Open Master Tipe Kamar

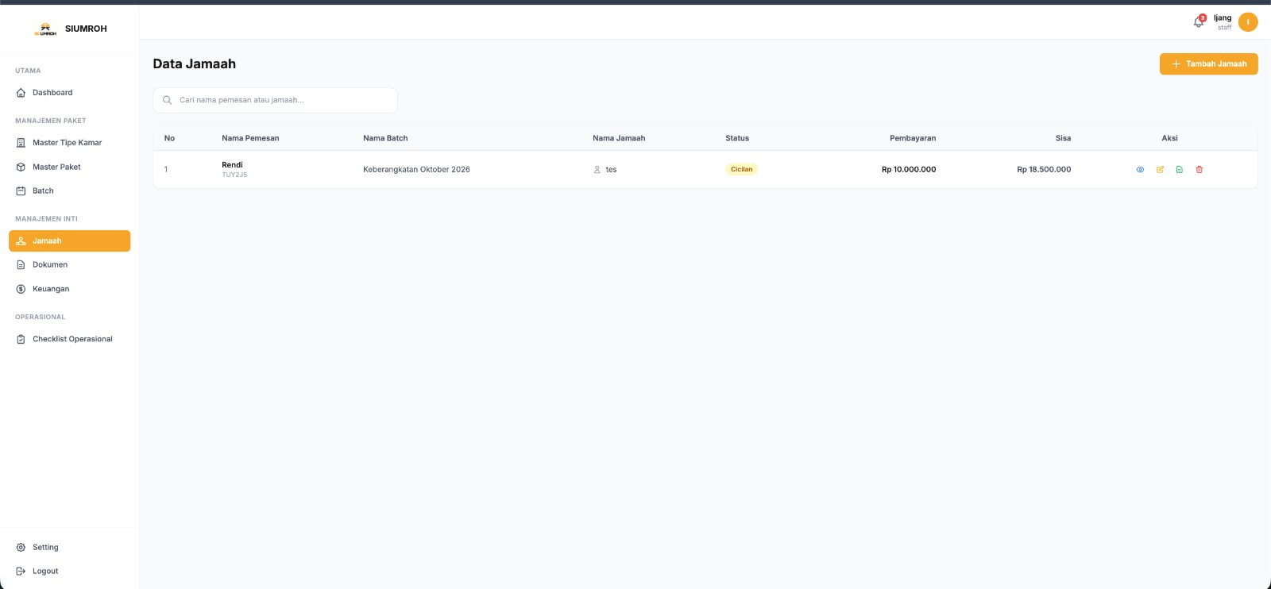pyautogui.click(x=69, y=143)
